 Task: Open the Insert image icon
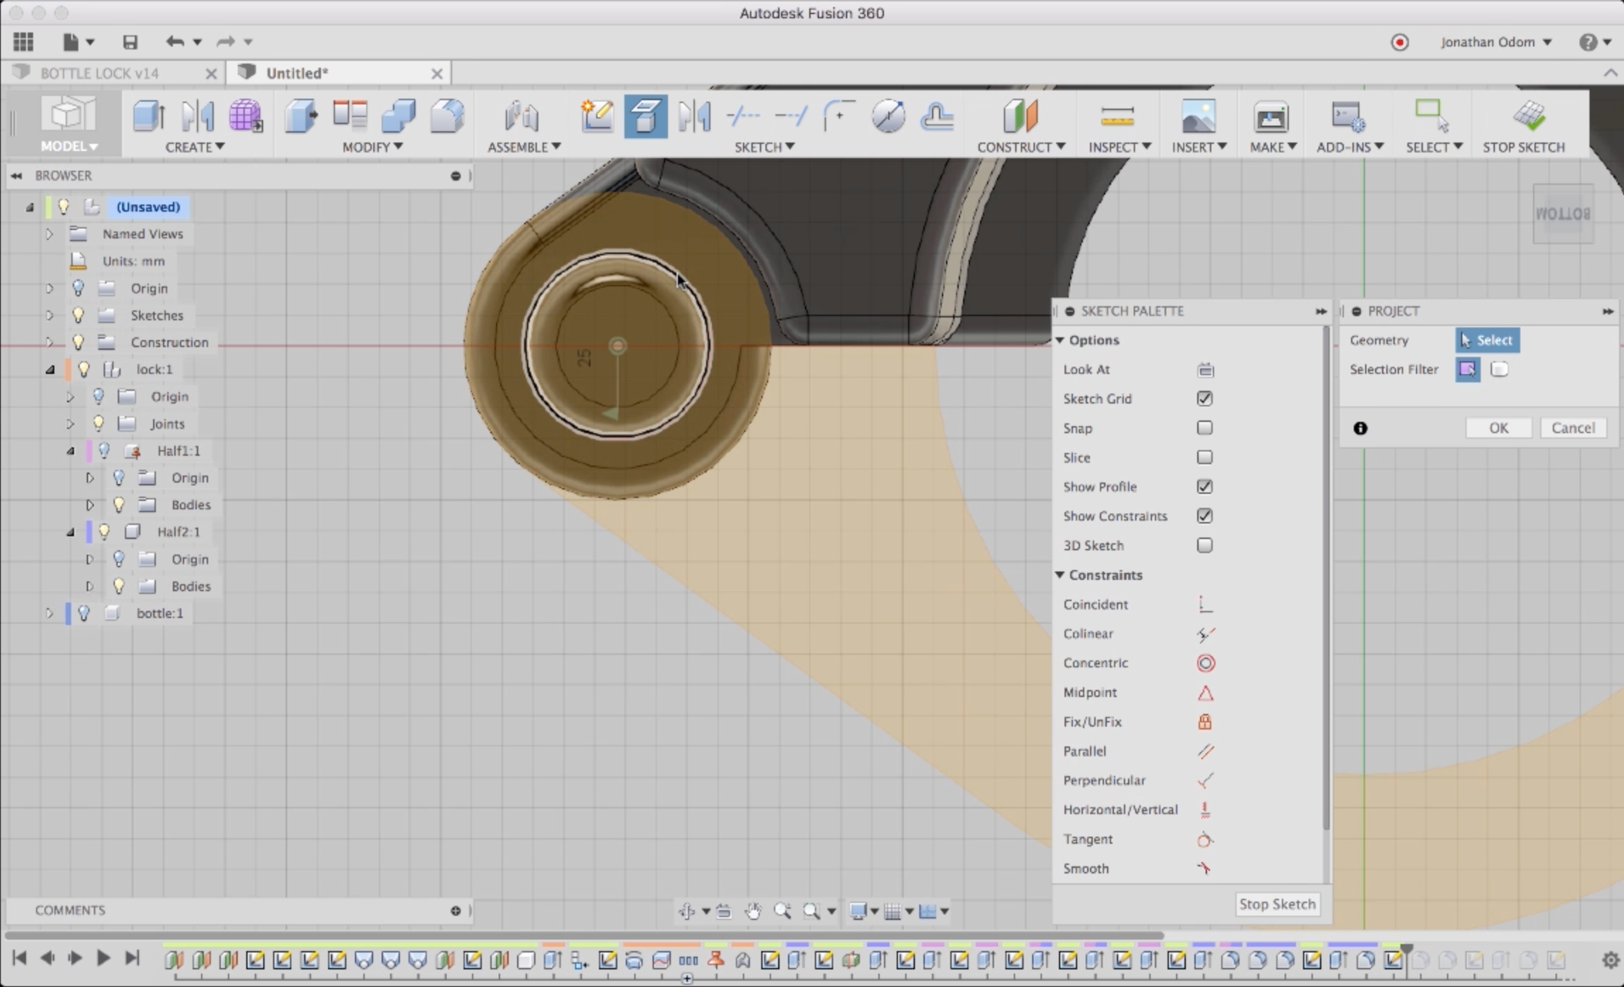[x=1198, y=116]
